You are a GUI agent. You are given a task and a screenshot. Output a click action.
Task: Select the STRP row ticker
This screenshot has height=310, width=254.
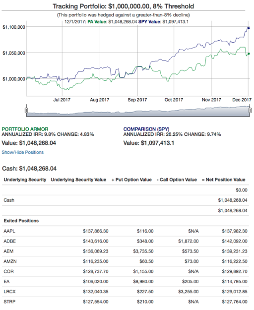[9, 302]
